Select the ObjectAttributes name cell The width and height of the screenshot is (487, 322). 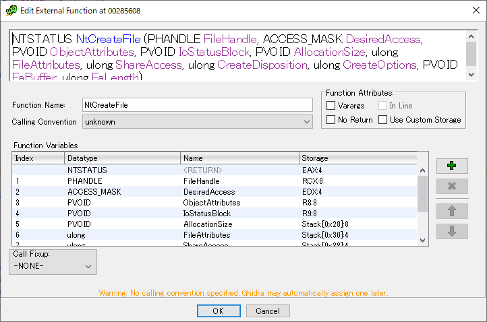[x=239, y=203]
